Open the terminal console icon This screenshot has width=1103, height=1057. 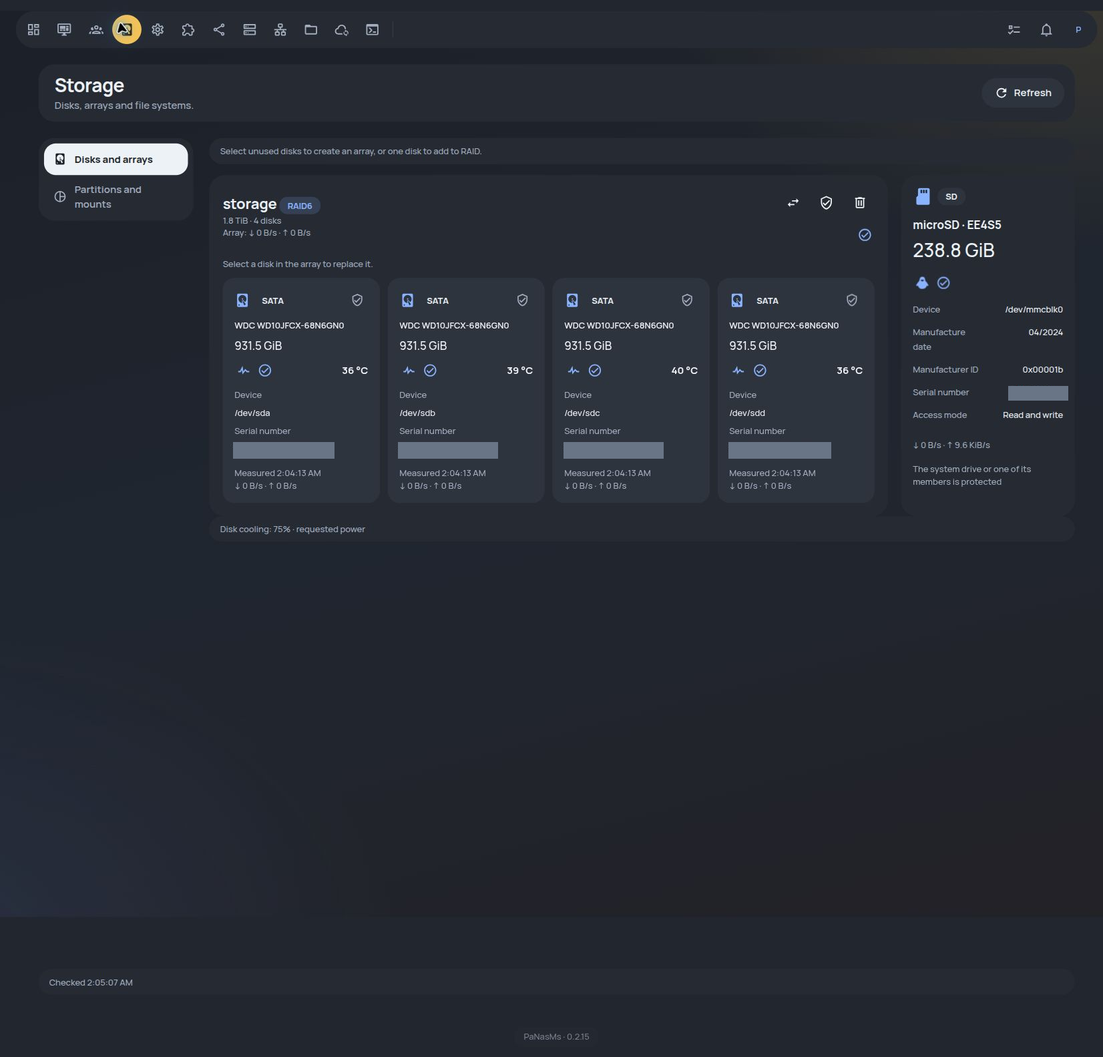tap(373, 29)
